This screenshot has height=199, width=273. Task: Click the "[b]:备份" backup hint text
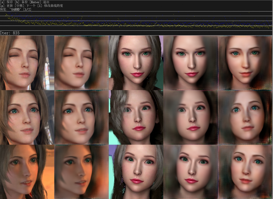click(x=21, y=2)
